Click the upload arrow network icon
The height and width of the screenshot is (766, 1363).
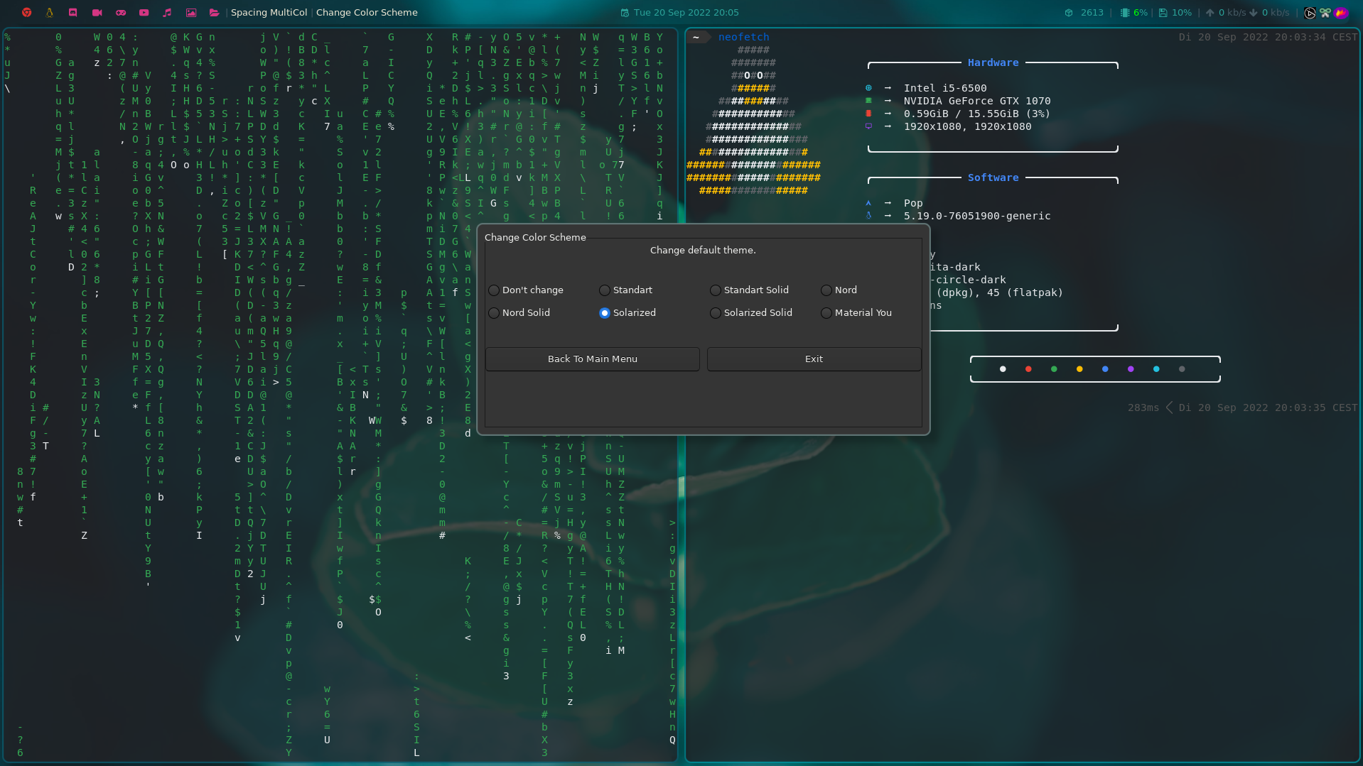(1210, 13)
